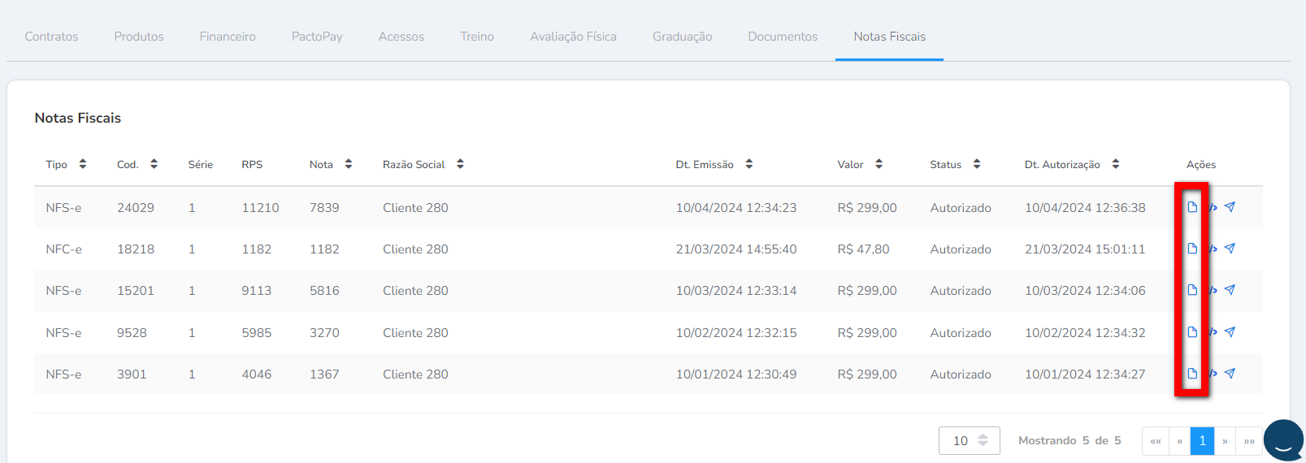Click send icon for nota 1367
The image size is (1306, 463).
point(1230,374)
